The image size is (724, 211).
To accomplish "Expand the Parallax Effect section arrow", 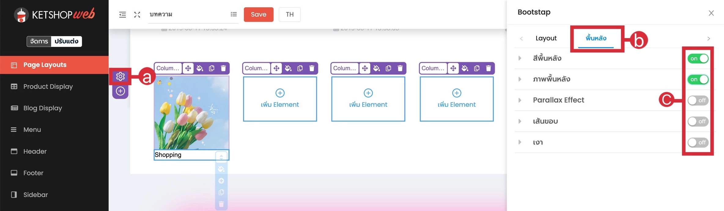I will pos(520,100).
